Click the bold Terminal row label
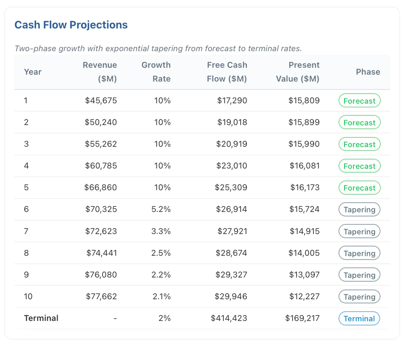The height and width of the screenshot is (343, 403). pos(41,318)
